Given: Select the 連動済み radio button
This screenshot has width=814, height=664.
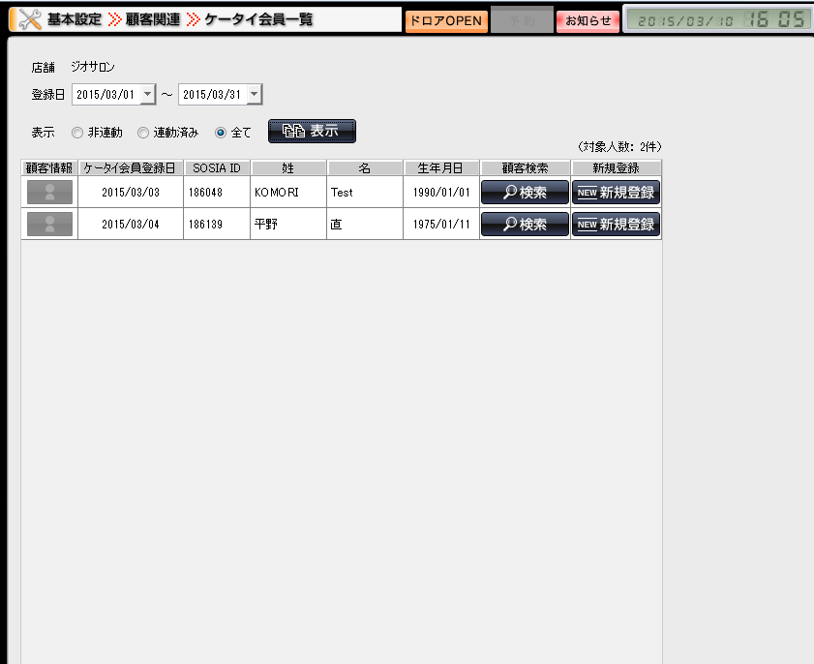Looking at the screenshot, I should pyautogui.click(x=143, y=133).
